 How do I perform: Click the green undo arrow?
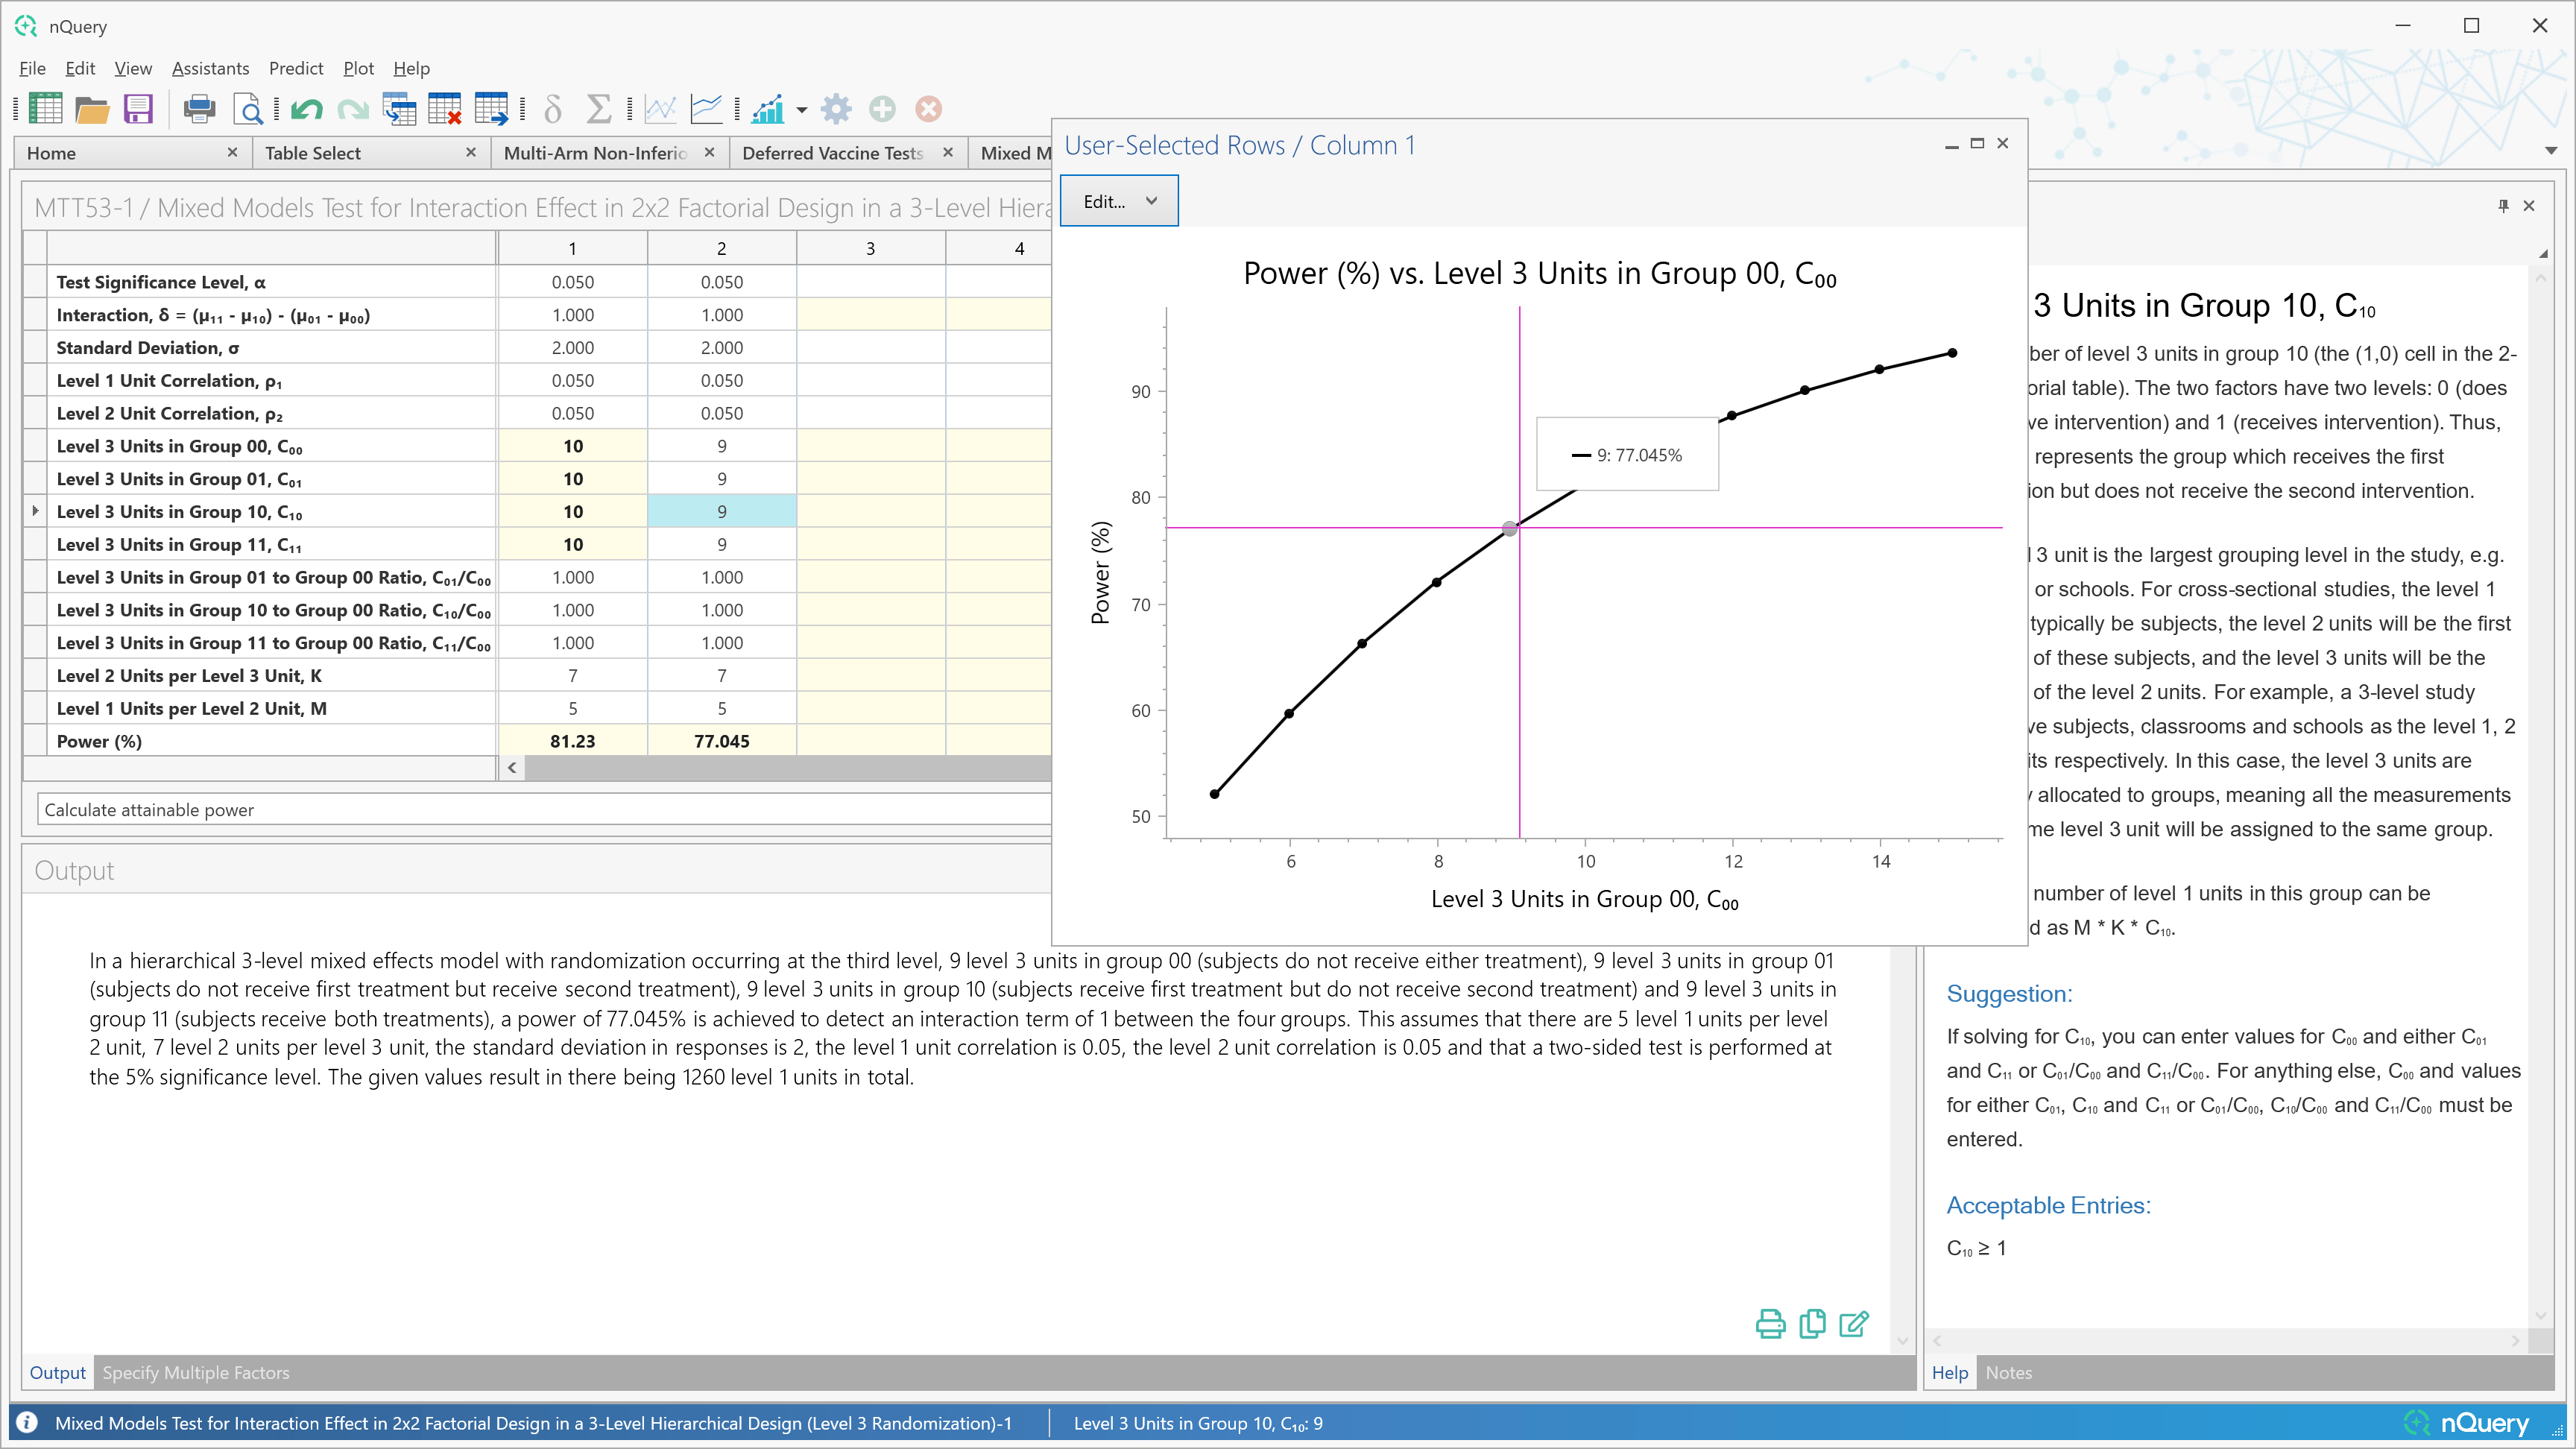(x=306, y=108)
